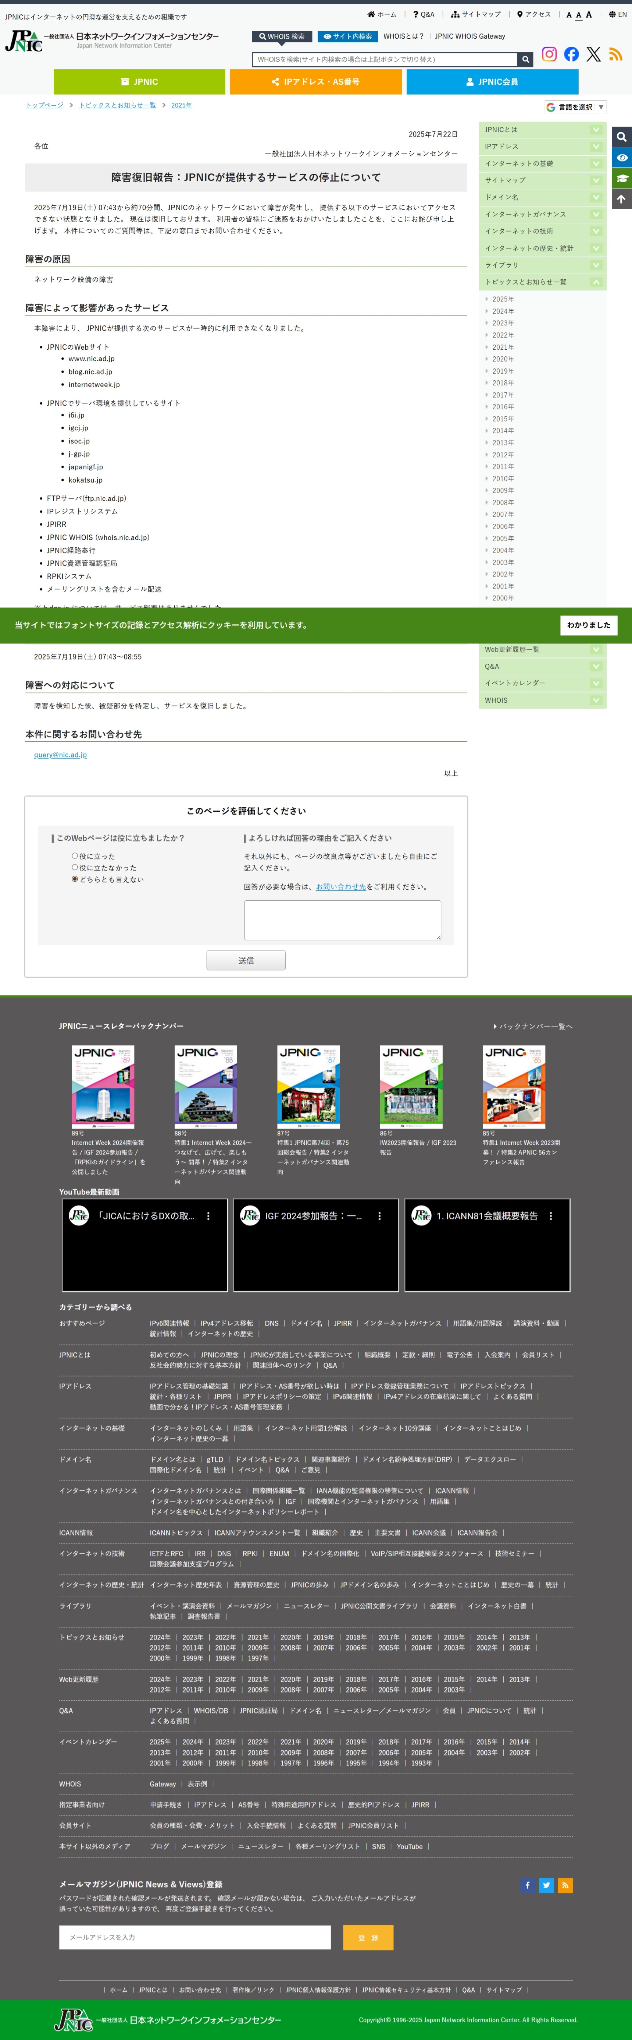The image size is (632, 2040).
Task: Select 2010年 in sidebar year list
Action: pyautogui.click(x=502, y=479)
